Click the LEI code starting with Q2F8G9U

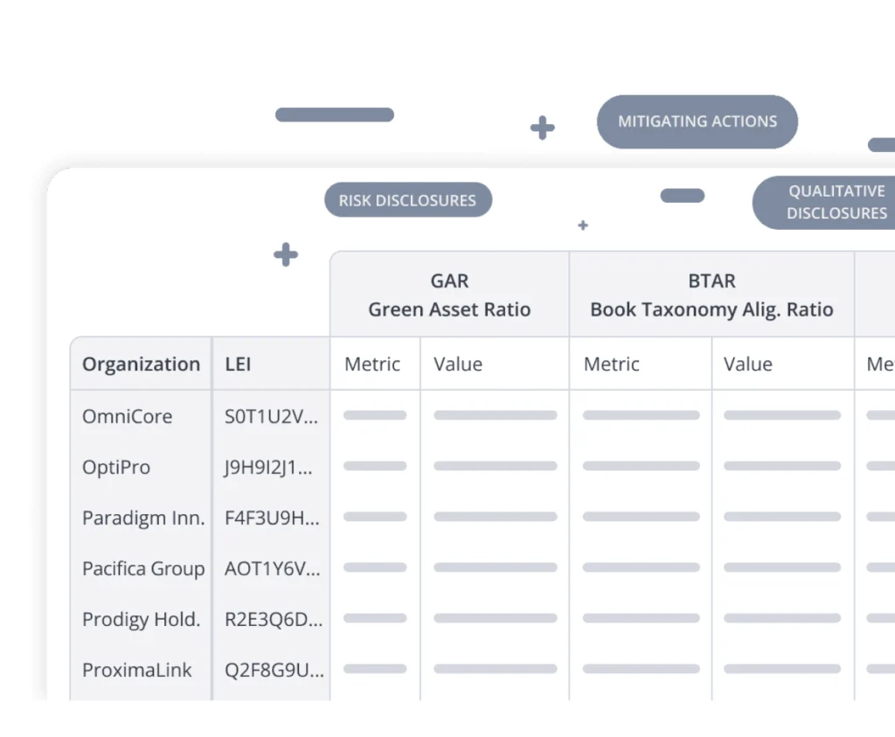pyautogui.click(x=274, y=670)
